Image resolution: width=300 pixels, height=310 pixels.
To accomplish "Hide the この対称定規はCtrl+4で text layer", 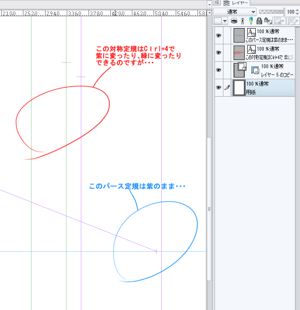I will click(x=219, y=53).
